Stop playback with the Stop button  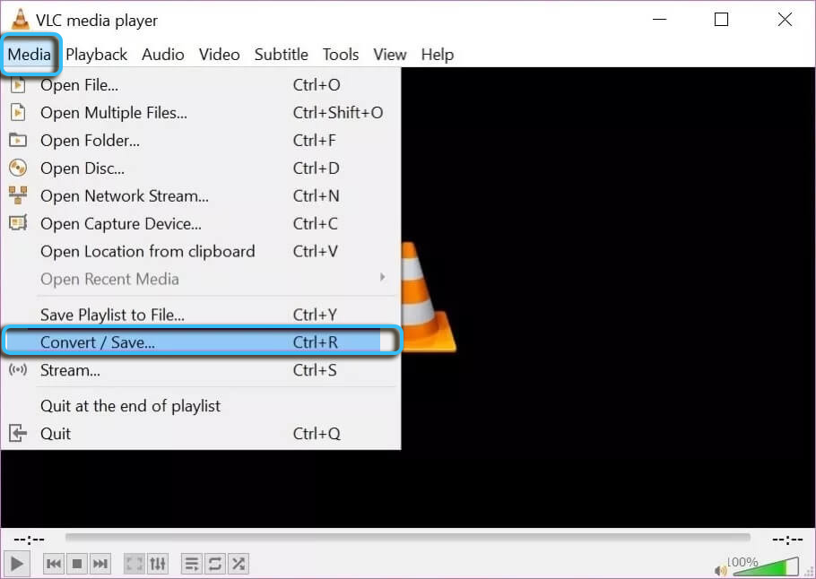click(x=77, y=564)
